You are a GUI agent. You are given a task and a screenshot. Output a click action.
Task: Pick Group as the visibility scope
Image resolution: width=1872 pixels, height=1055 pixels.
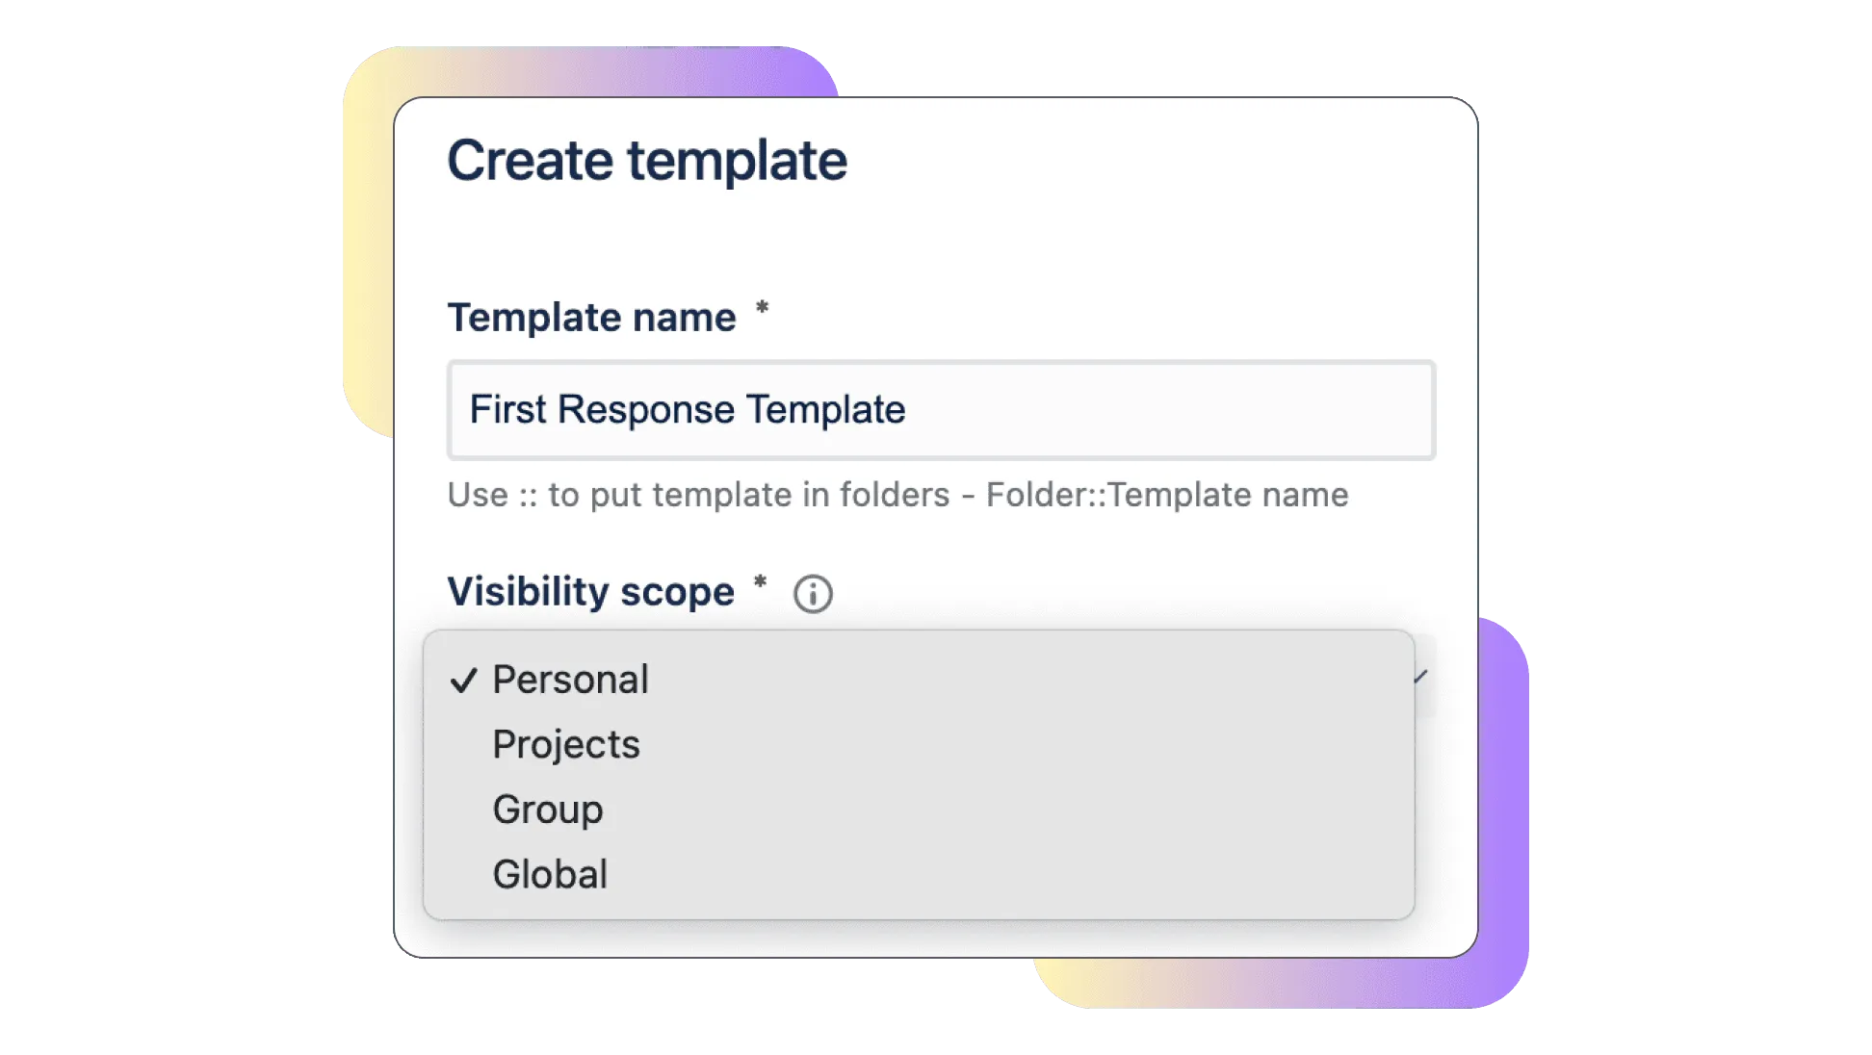tap(548, 810)
